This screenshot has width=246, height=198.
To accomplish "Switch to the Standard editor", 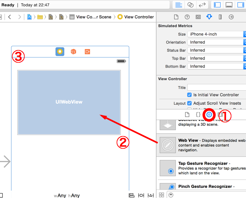I will click(178, 5).
